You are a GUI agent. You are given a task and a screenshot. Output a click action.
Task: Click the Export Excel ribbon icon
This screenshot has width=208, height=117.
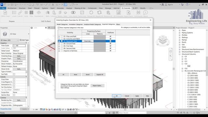coord(128,13)
